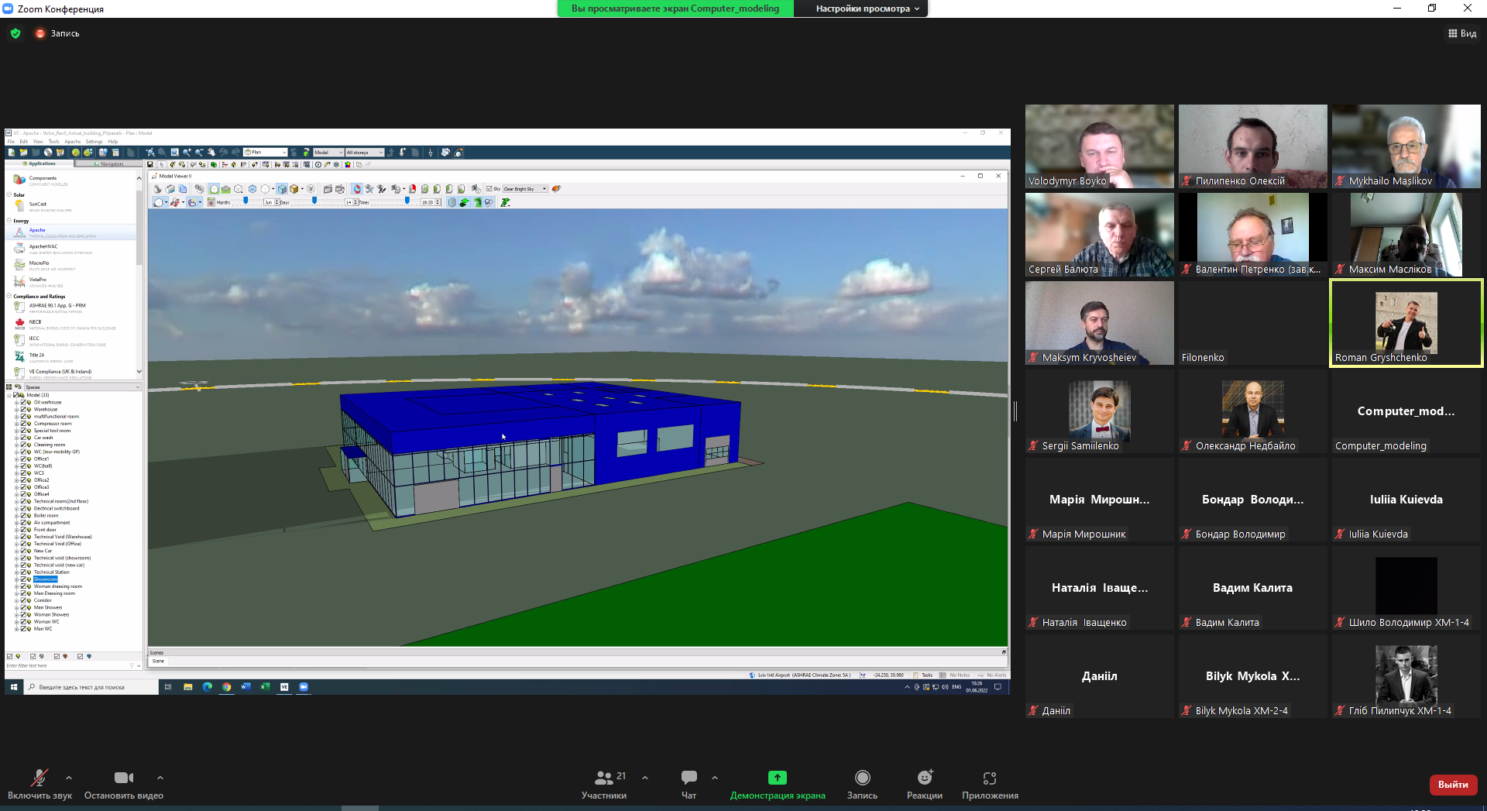
Task: Click the green arrow icon in Model Viewer toolbar
Action: [x=505, y=202]
